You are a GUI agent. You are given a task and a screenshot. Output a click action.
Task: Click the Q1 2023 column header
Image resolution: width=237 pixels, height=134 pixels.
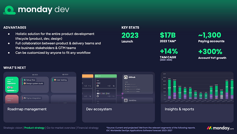pos(35,75)
